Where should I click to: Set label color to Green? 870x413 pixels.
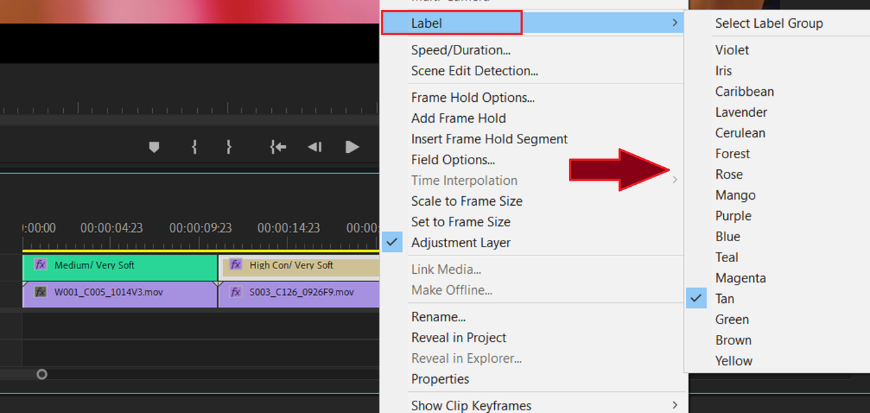[x=732, y=319]
